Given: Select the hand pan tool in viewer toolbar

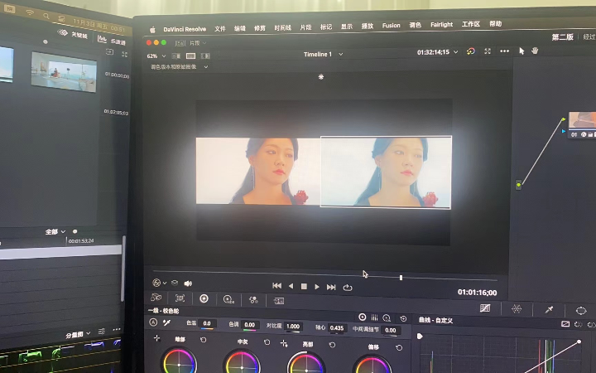Looking at the screenshot, I should pos(535,51).
